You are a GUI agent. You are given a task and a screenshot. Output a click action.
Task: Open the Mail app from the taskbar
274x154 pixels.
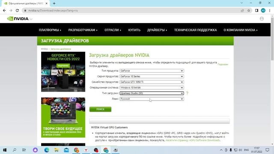coord(66,150)
